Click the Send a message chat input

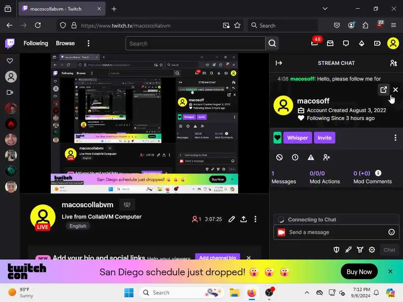[x=336, y=232]
